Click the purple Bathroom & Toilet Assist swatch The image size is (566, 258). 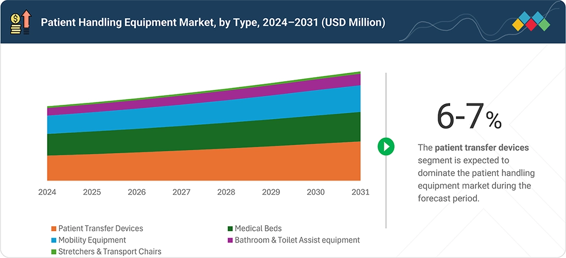tap(231, 240)
